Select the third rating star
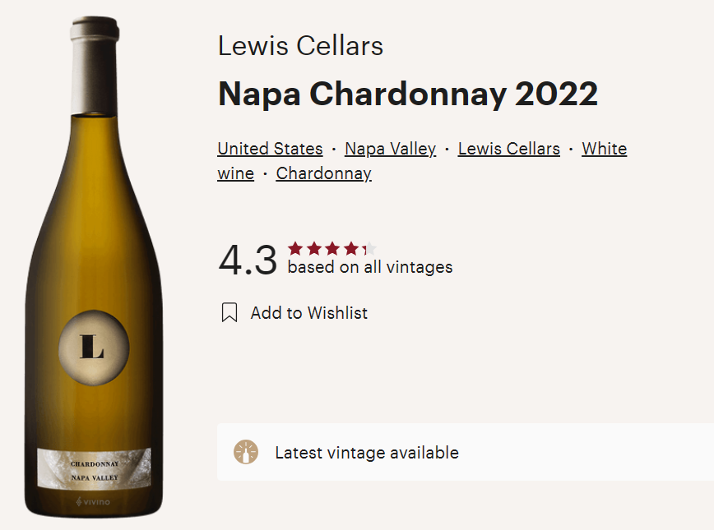 332,248
